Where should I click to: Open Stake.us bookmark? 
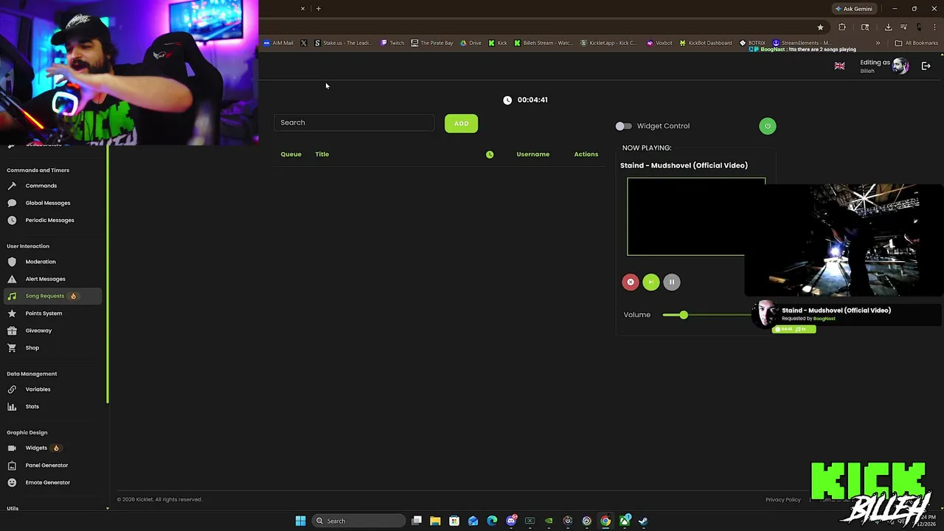(x=343, y=43)
